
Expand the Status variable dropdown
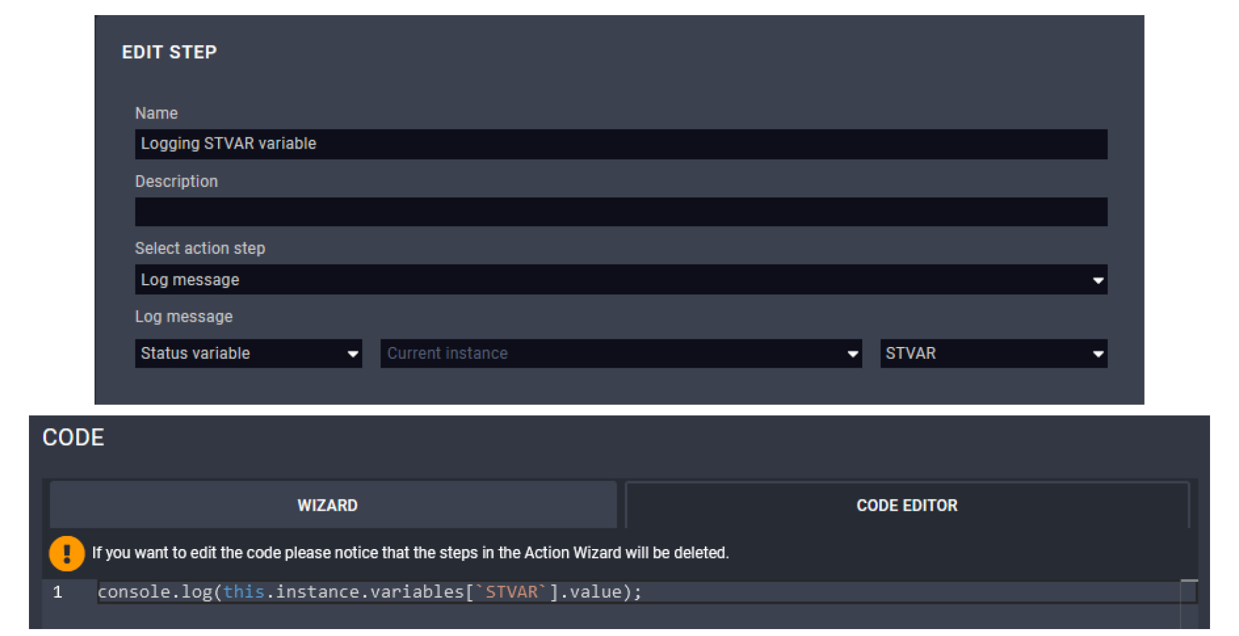(248, 354)
